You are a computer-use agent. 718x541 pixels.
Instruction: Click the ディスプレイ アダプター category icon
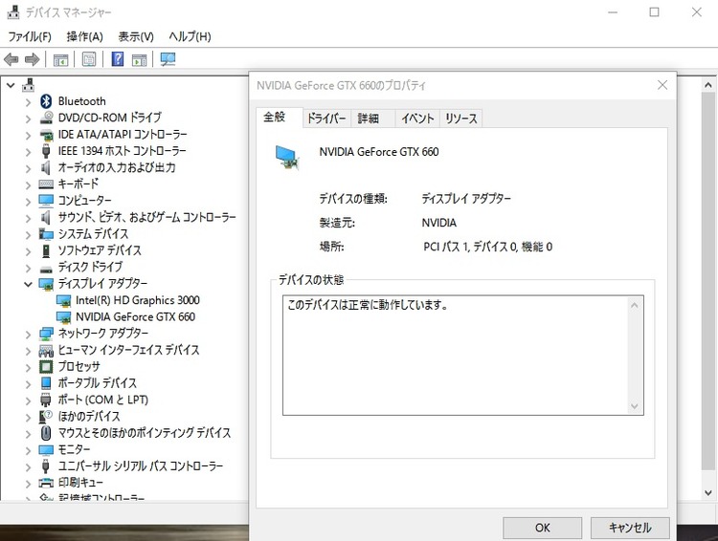pos(46,284)
